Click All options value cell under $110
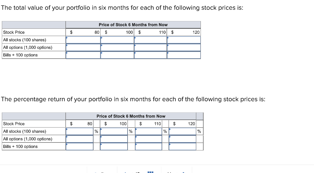314x173 pixels. coord(151,48)
